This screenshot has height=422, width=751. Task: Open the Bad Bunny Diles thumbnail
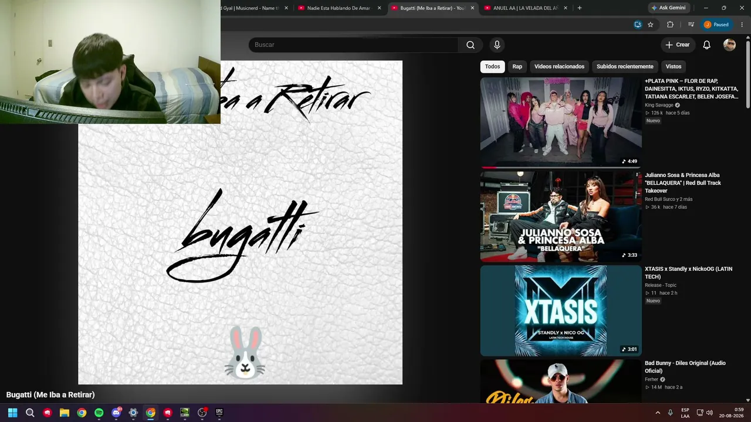click(x=561, y=381)
